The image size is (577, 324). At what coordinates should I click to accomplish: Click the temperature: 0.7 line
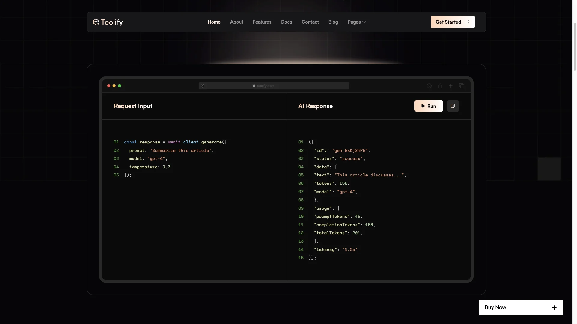pyautogui.click(x=150, y=167)
